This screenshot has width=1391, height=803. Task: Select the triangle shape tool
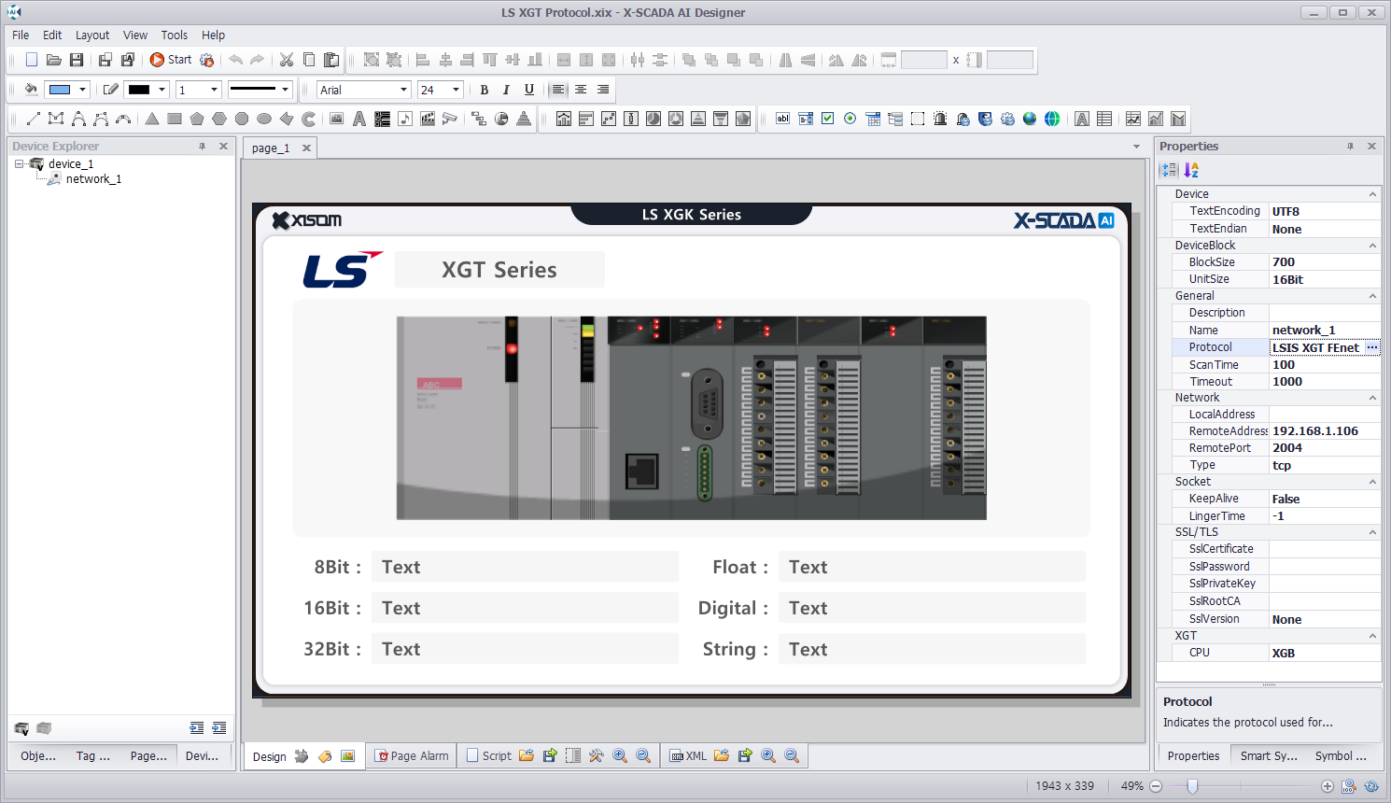click(x=152, y=119)
